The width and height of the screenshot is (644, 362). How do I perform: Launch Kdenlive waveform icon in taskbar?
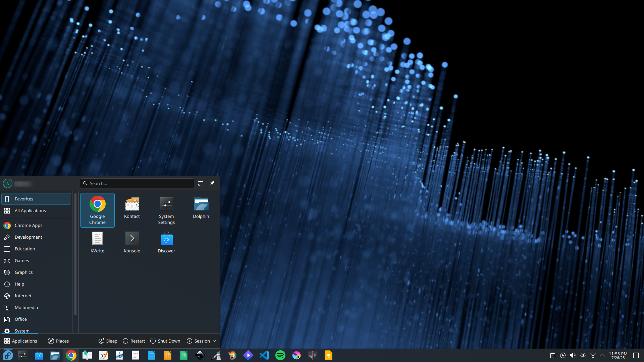pos(313,355)
